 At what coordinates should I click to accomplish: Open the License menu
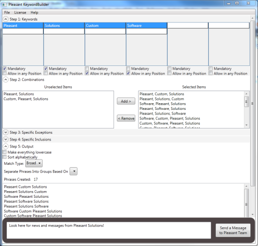[20, 12]
